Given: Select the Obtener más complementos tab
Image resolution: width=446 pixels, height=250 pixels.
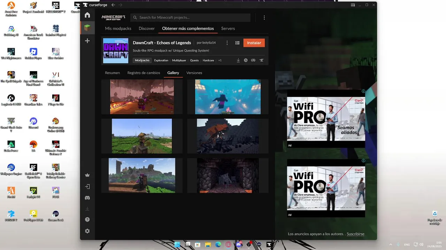Looking at the screenshot, I should coord(188,28).
